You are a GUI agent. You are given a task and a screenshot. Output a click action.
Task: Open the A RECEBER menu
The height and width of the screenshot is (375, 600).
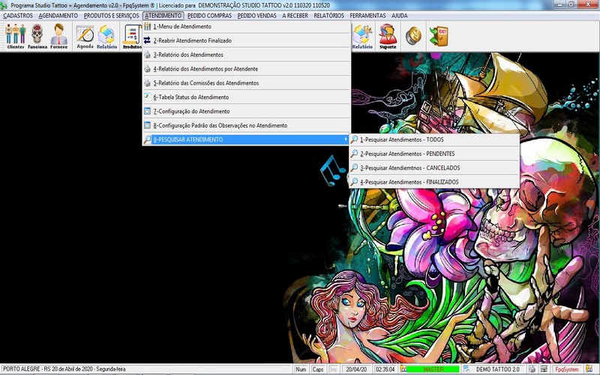point(295,16)
